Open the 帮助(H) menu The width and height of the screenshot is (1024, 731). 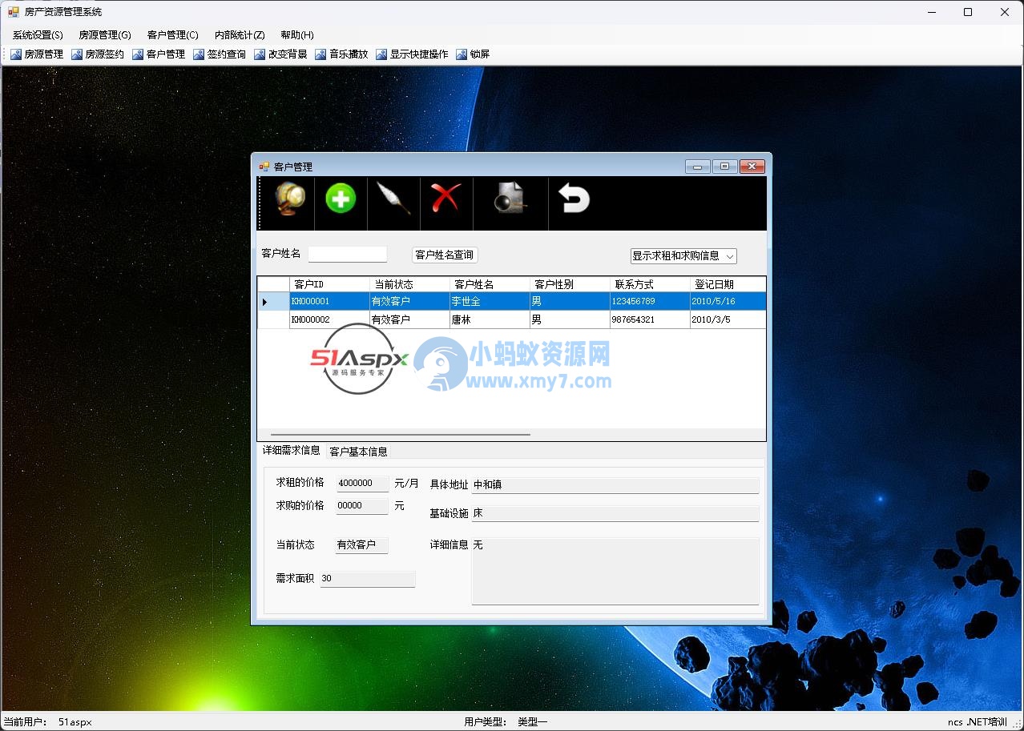(x=297, y=35)
